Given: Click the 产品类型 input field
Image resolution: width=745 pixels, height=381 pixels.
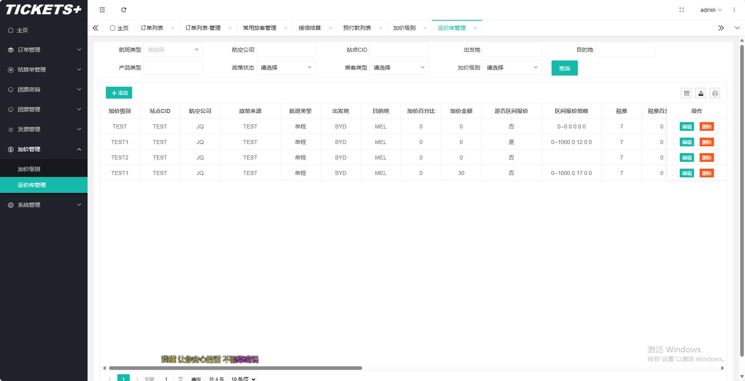Looking at the screenshot, I should click(x=173, y=68).
